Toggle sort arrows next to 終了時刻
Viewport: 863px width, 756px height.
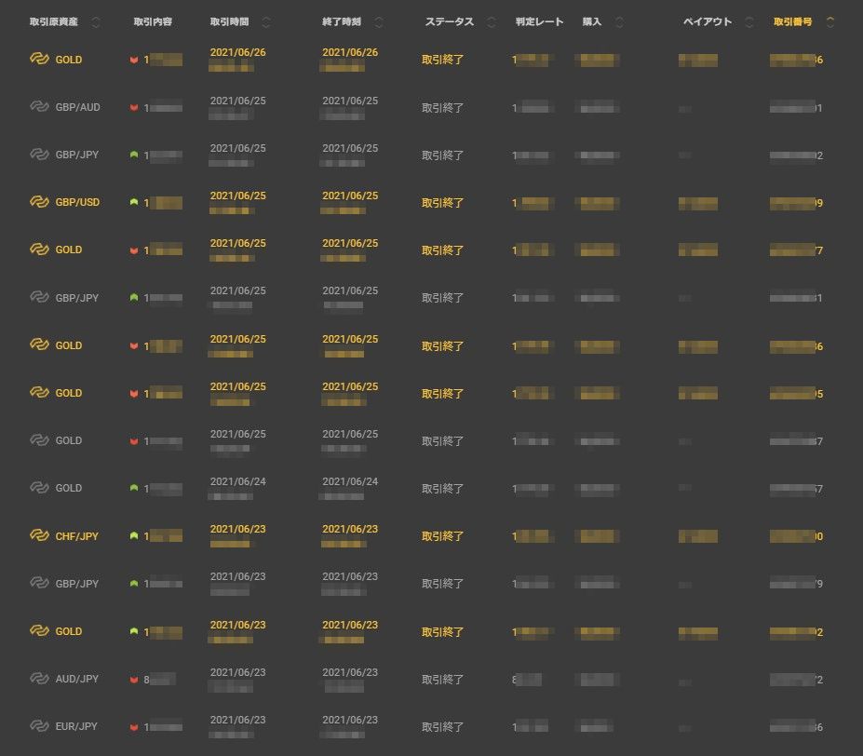pos(379,22)
